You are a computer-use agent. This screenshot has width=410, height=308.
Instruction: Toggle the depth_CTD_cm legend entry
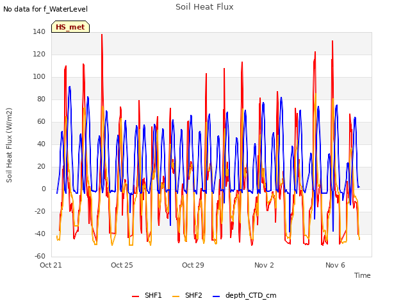[245, 295]
